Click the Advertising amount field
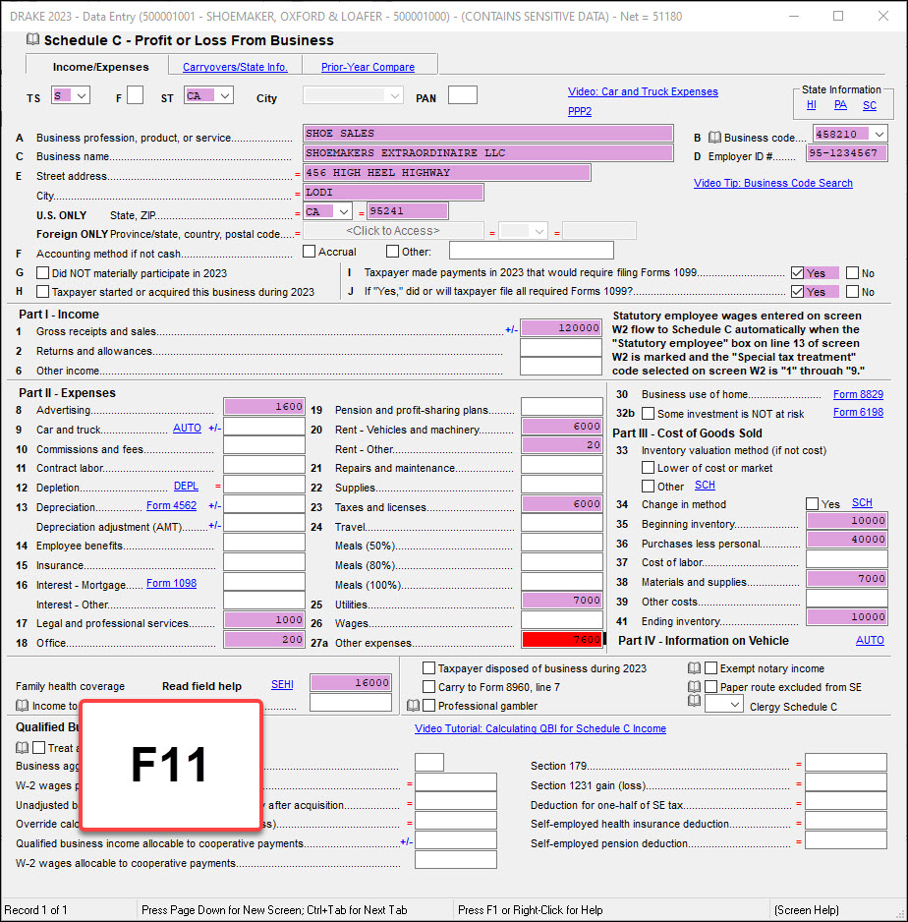908x922 pixels. [264, 406]
